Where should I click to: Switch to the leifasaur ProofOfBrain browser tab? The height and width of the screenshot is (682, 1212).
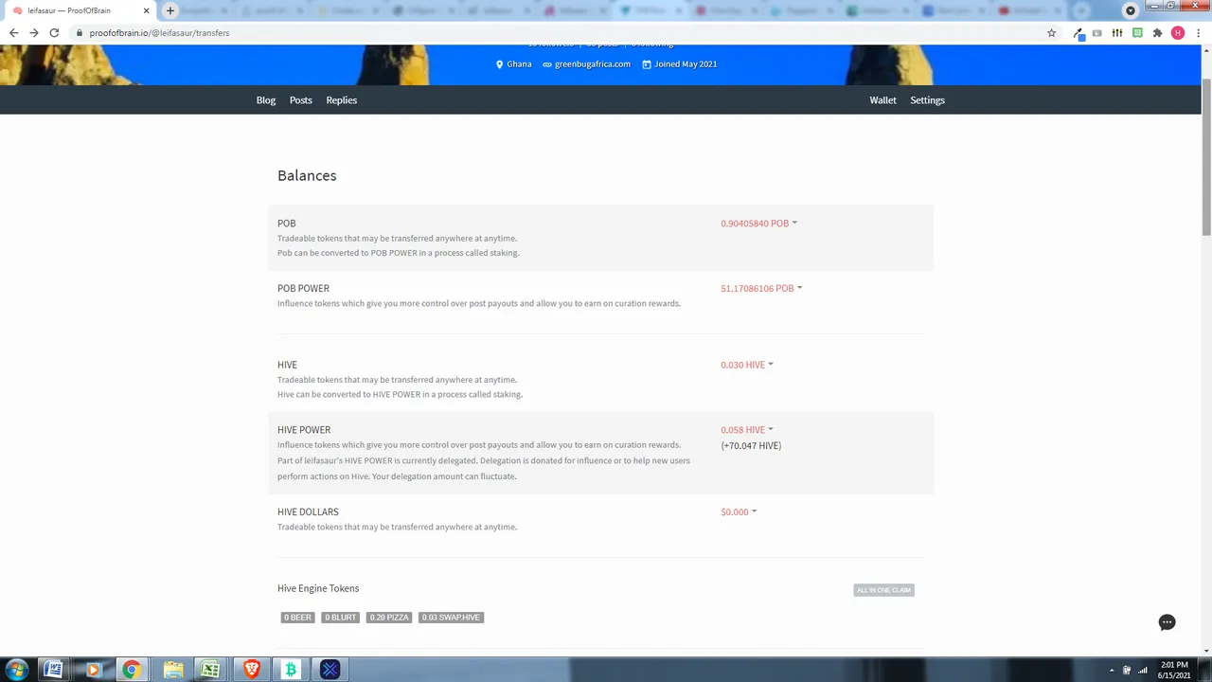coord(79,10)
